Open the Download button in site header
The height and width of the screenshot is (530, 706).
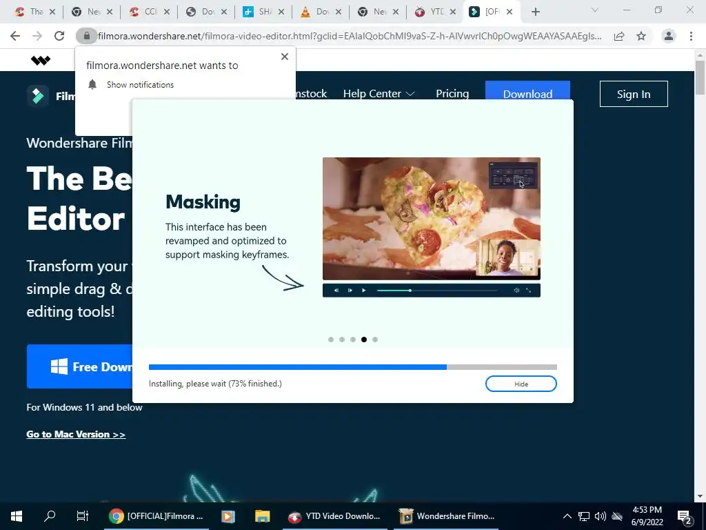tap(527, 94)
